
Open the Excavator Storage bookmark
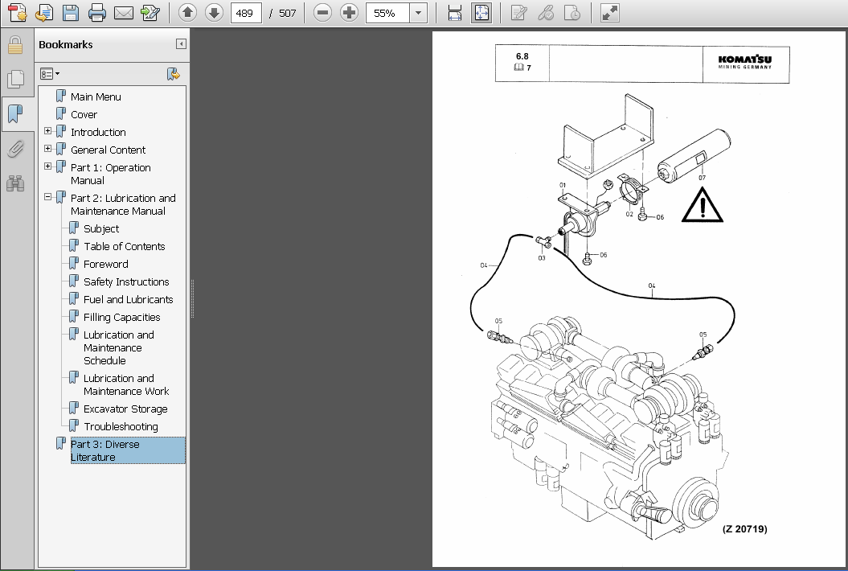coord(125,409)
